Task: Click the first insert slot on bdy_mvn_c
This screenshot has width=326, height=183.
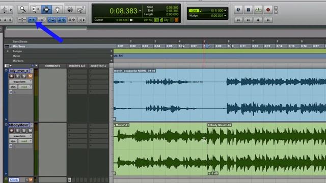Action: tap(77, 71)
